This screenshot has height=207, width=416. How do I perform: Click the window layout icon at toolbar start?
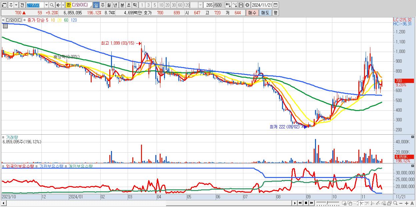pos(4,5)
